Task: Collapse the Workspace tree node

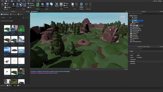Action: [129, 16]
